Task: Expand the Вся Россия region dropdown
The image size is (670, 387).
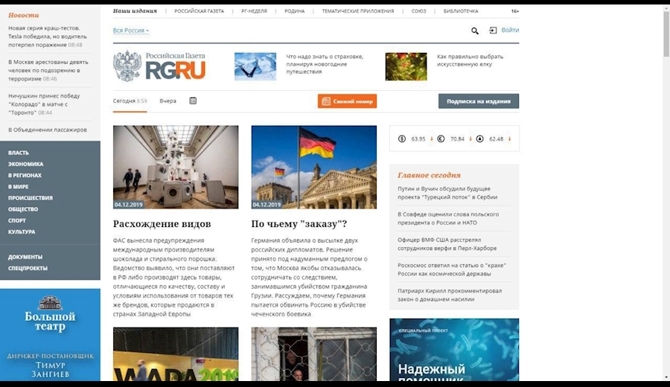Action: tap(131, 31)
